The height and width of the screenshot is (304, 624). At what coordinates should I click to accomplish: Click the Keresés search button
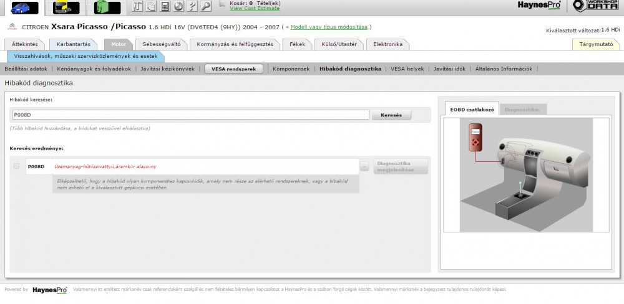pos(391,115)
